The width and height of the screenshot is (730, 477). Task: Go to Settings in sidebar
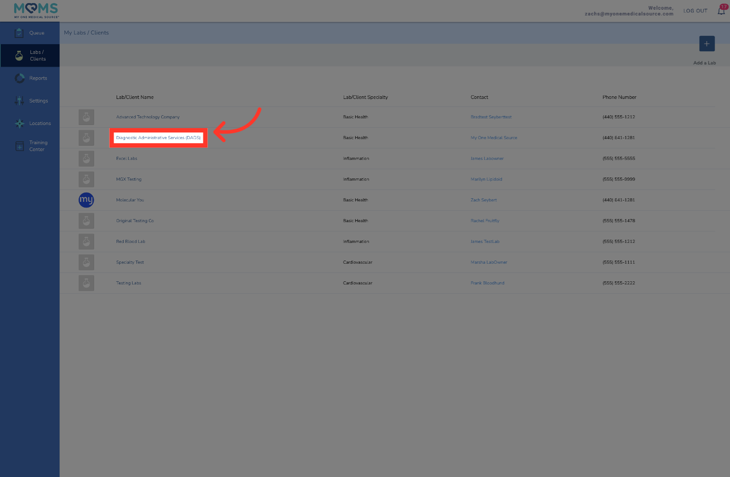(30, 101)
